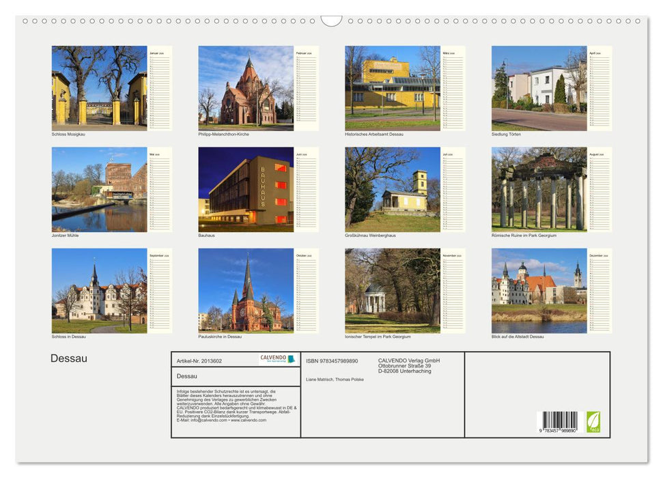The height and width of the screenshot is (478, 663).
Task: Click the www.calvendo.com website link
Action: pos(248,421)
